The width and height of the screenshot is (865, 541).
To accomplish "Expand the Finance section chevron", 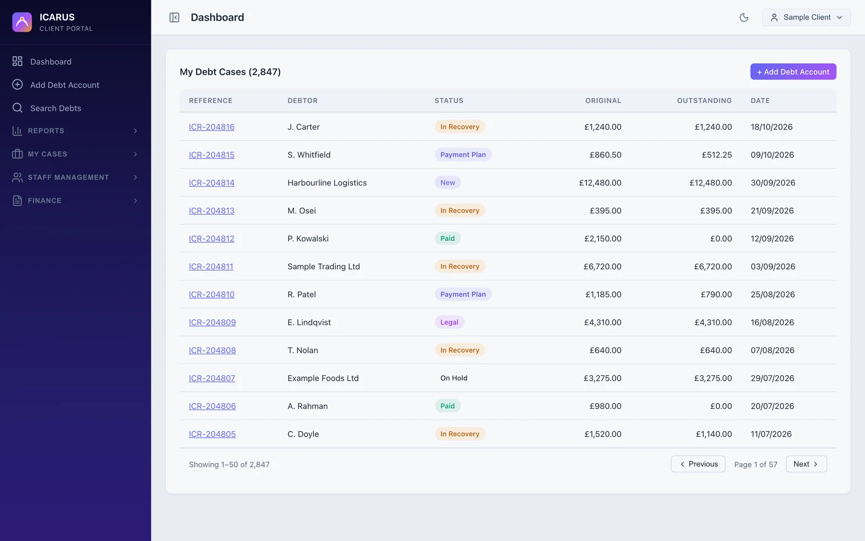I will (x=135, y=201).
